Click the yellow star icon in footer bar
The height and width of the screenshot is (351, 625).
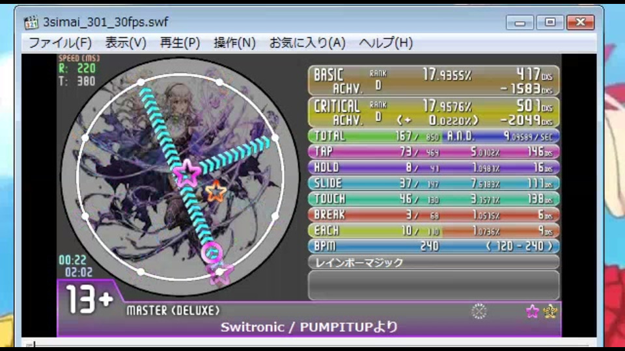point(550,311)
